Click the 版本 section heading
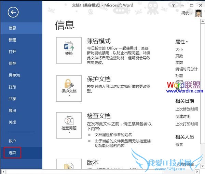 point(93,163)
